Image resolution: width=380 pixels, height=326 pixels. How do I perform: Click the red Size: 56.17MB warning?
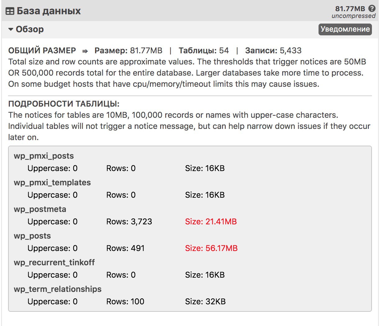point(211,248)
